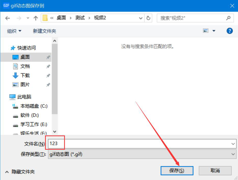Viewport: 238px width, 180px height.
Task: Select 桌面 in the navigation pane
Action: coord(26,57)
